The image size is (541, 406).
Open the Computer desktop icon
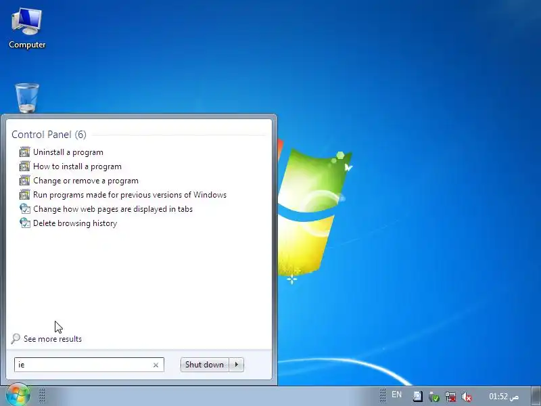pyautogui.click(x=27, y=28)
